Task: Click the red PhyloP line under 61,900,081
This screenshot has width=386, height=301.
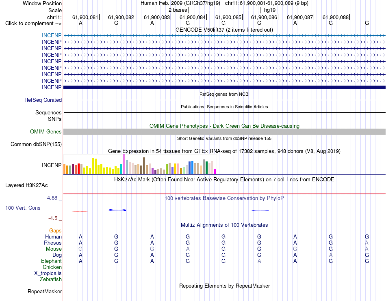Action: tap(80, 211)
